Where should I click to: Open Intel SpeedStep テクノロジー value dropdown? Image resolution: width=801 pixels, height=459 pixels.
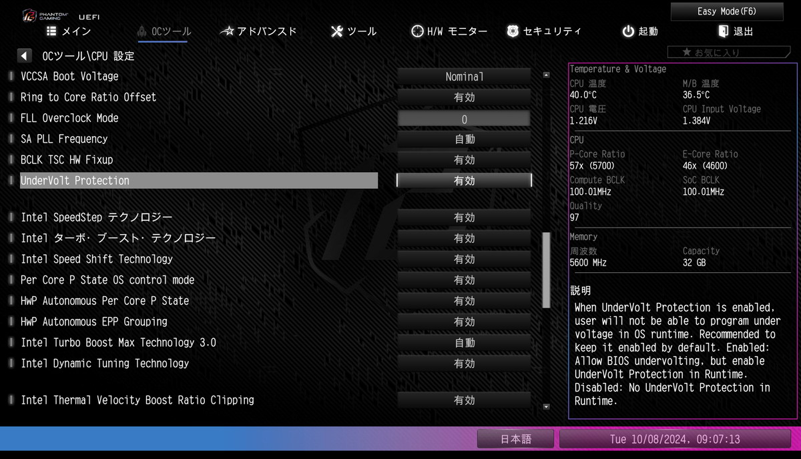tap(465, 217)
